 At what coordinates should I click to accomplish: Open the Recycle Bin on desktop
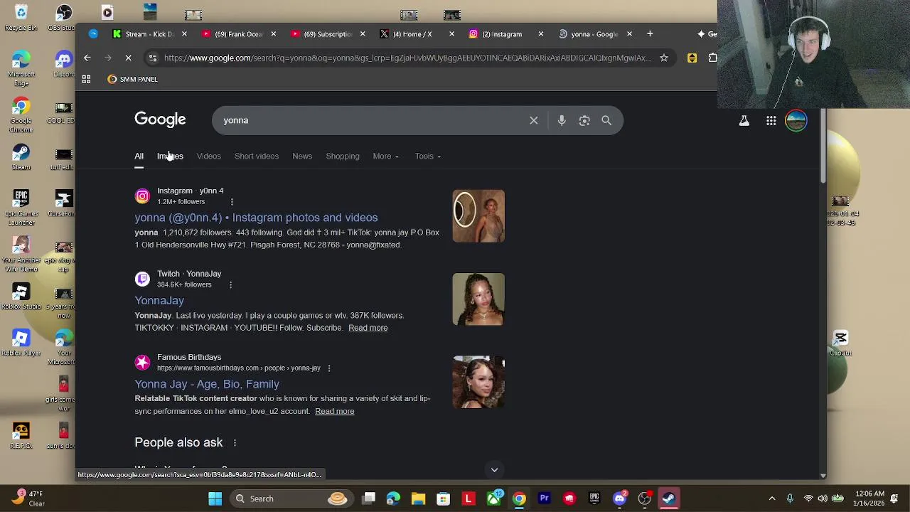pyautogui.click(x=21, y=18)
